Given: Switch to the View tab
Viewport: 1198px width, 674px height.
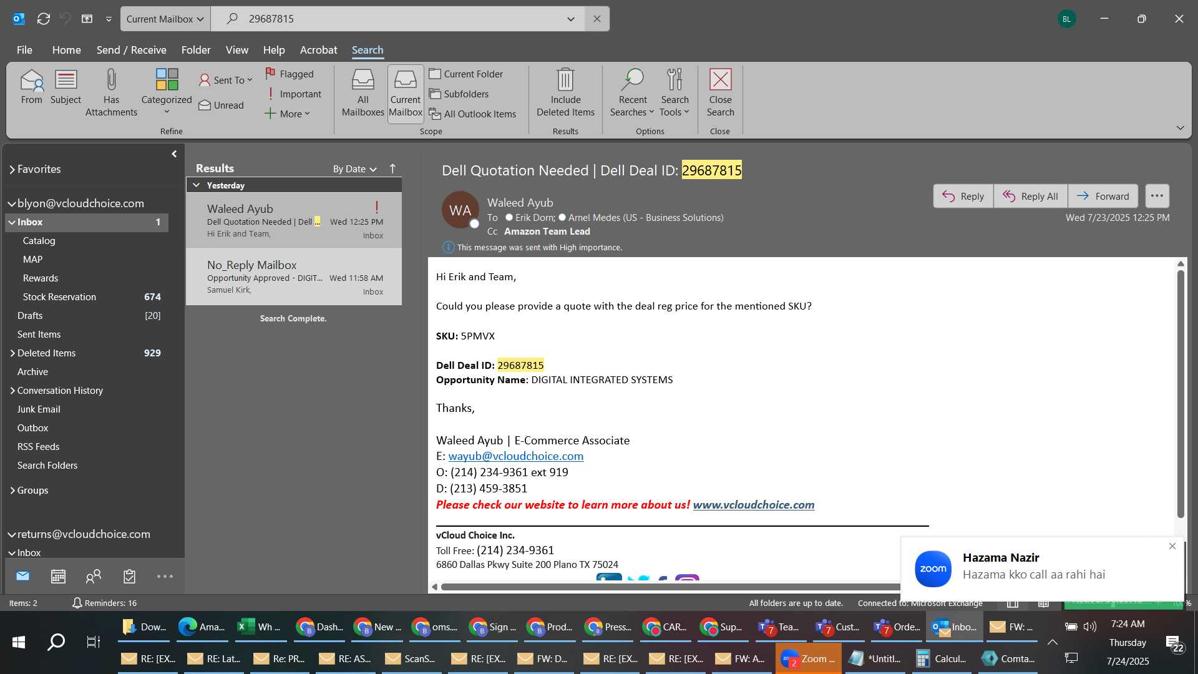Looking at the screenshot, I should pyautogui.click(x=236, y=50).
